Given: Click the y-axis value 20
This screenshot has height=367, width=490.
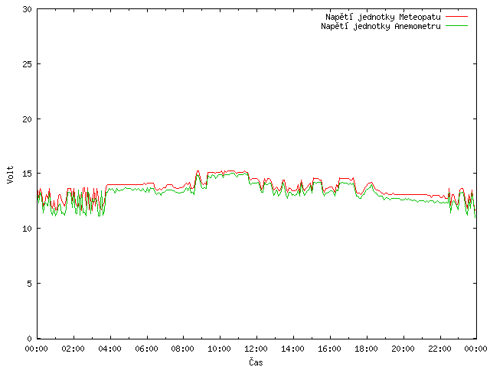Looking at the screenshot, I should 28,119.
